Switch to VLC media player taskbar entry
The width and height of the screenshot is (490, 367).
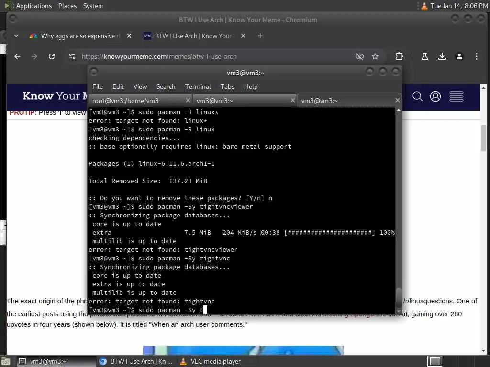[x=216, y=361]
